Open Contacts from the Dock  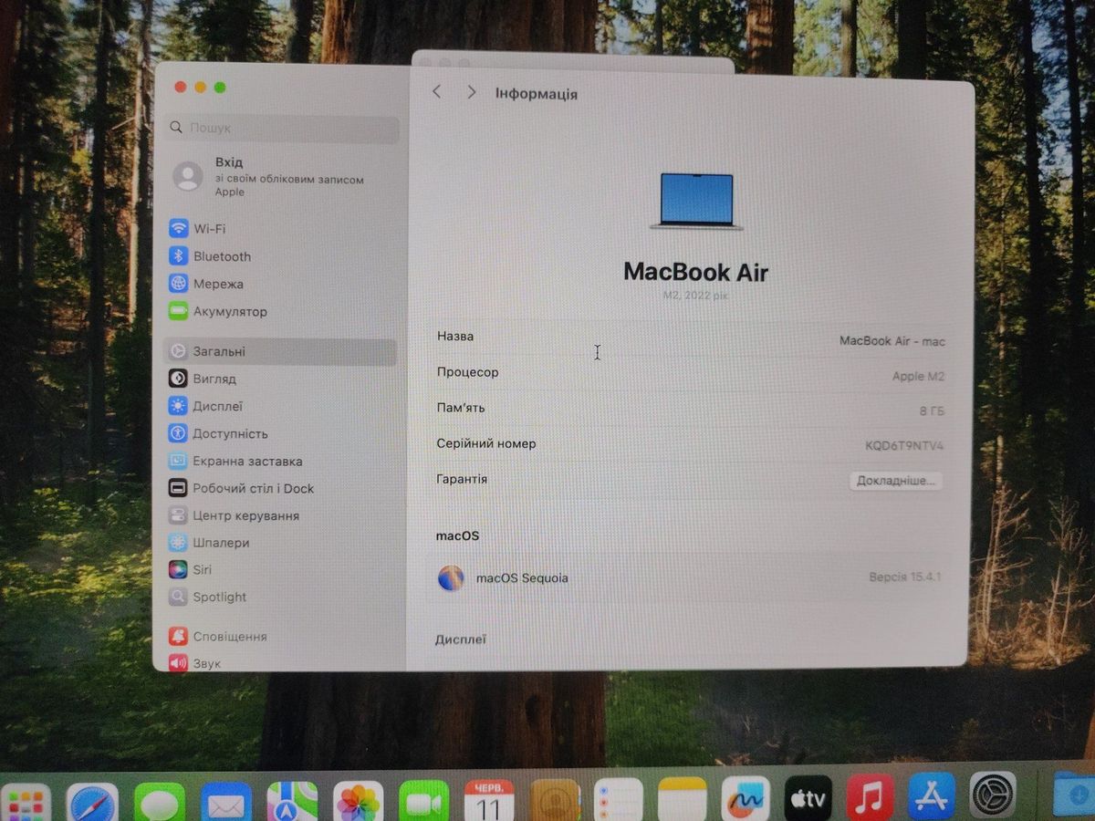coord(555,801)
